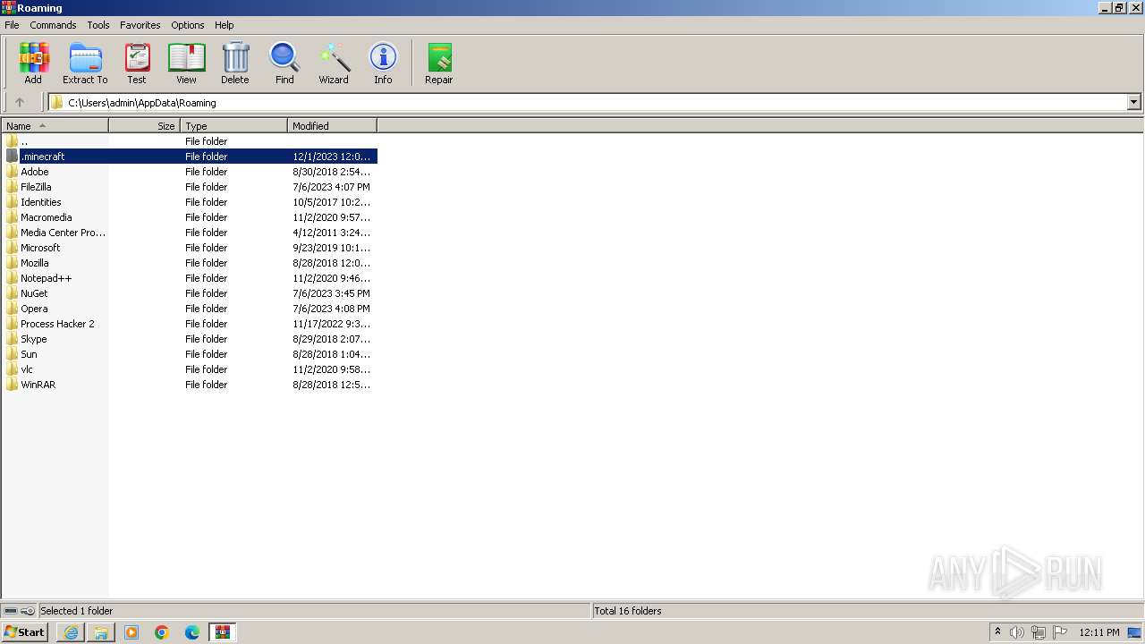Open the Wizard tool
1145x644 pixels.
click(334, 64)
